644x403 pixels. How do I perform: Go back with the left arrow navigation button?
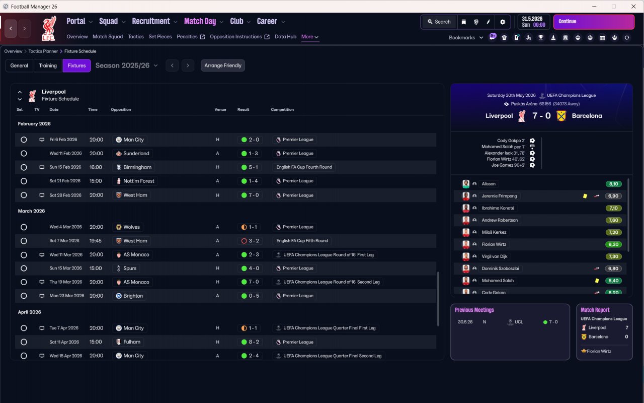click(x=11, y=28)
